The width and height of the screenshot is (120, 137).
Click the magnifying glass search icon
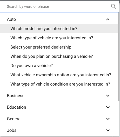113,6
